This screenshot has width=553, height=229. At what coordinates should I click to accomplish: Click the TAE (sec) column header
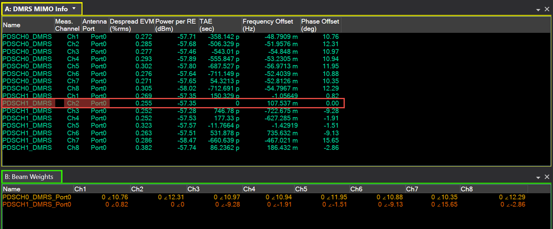click(220, 25)
